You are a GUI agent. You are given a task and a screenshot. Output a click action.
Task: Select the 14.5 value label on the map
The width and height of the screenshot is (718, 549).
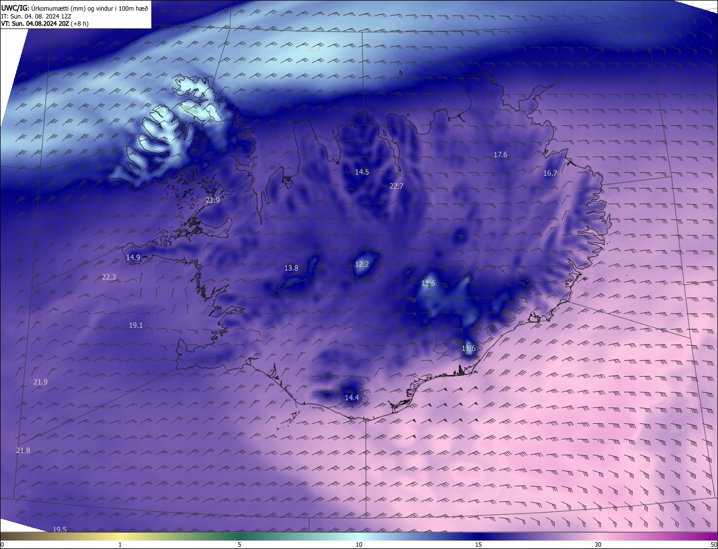click(362, 172)
